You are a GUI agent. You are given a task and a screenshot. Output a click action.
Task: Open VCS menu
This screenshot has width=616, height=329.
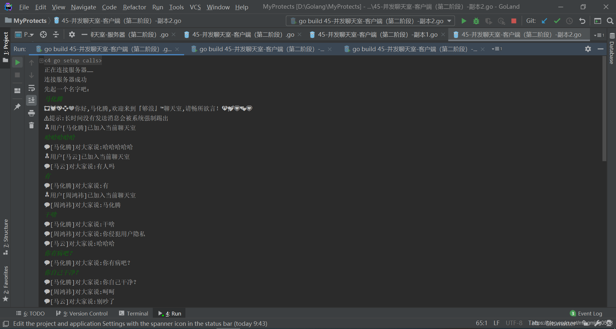point(195,7)
